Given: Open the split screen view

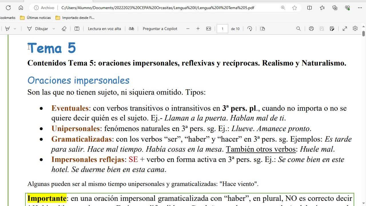Looking at the screenshot, I should pos(309,8).
